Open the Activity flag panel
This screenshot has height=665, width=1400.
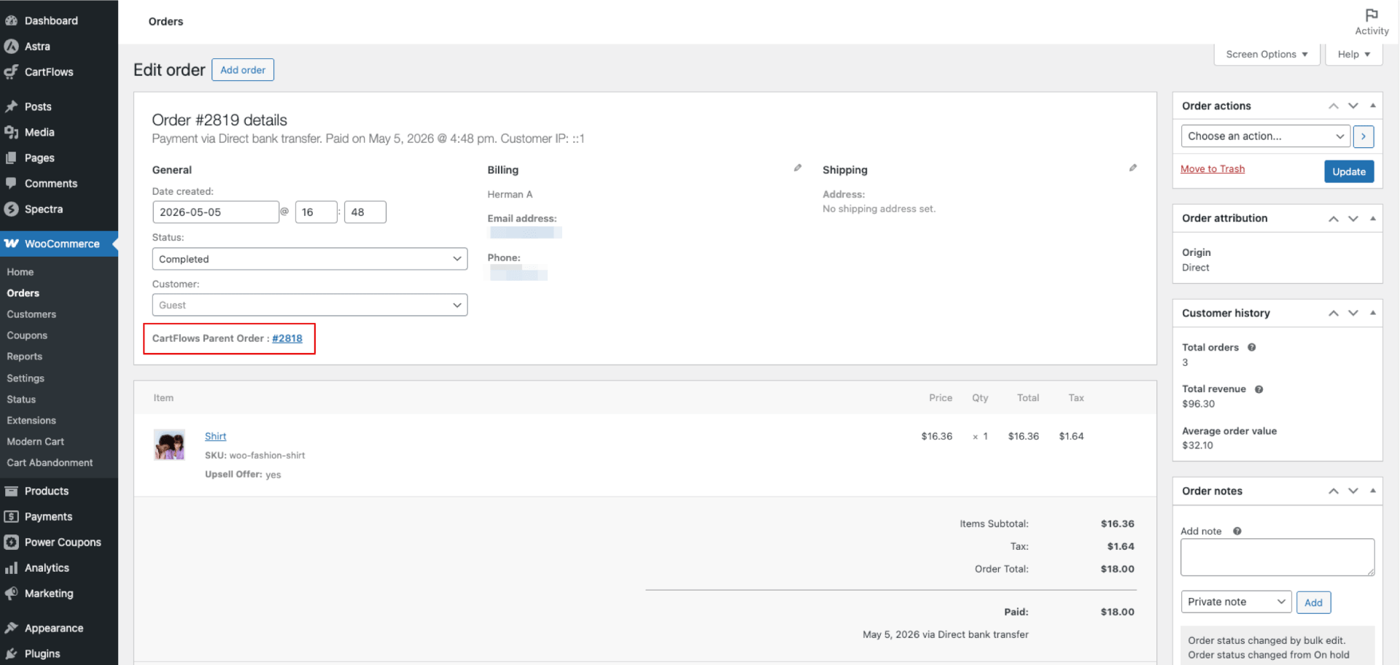pyautogui.click(x=1372, y=22)
